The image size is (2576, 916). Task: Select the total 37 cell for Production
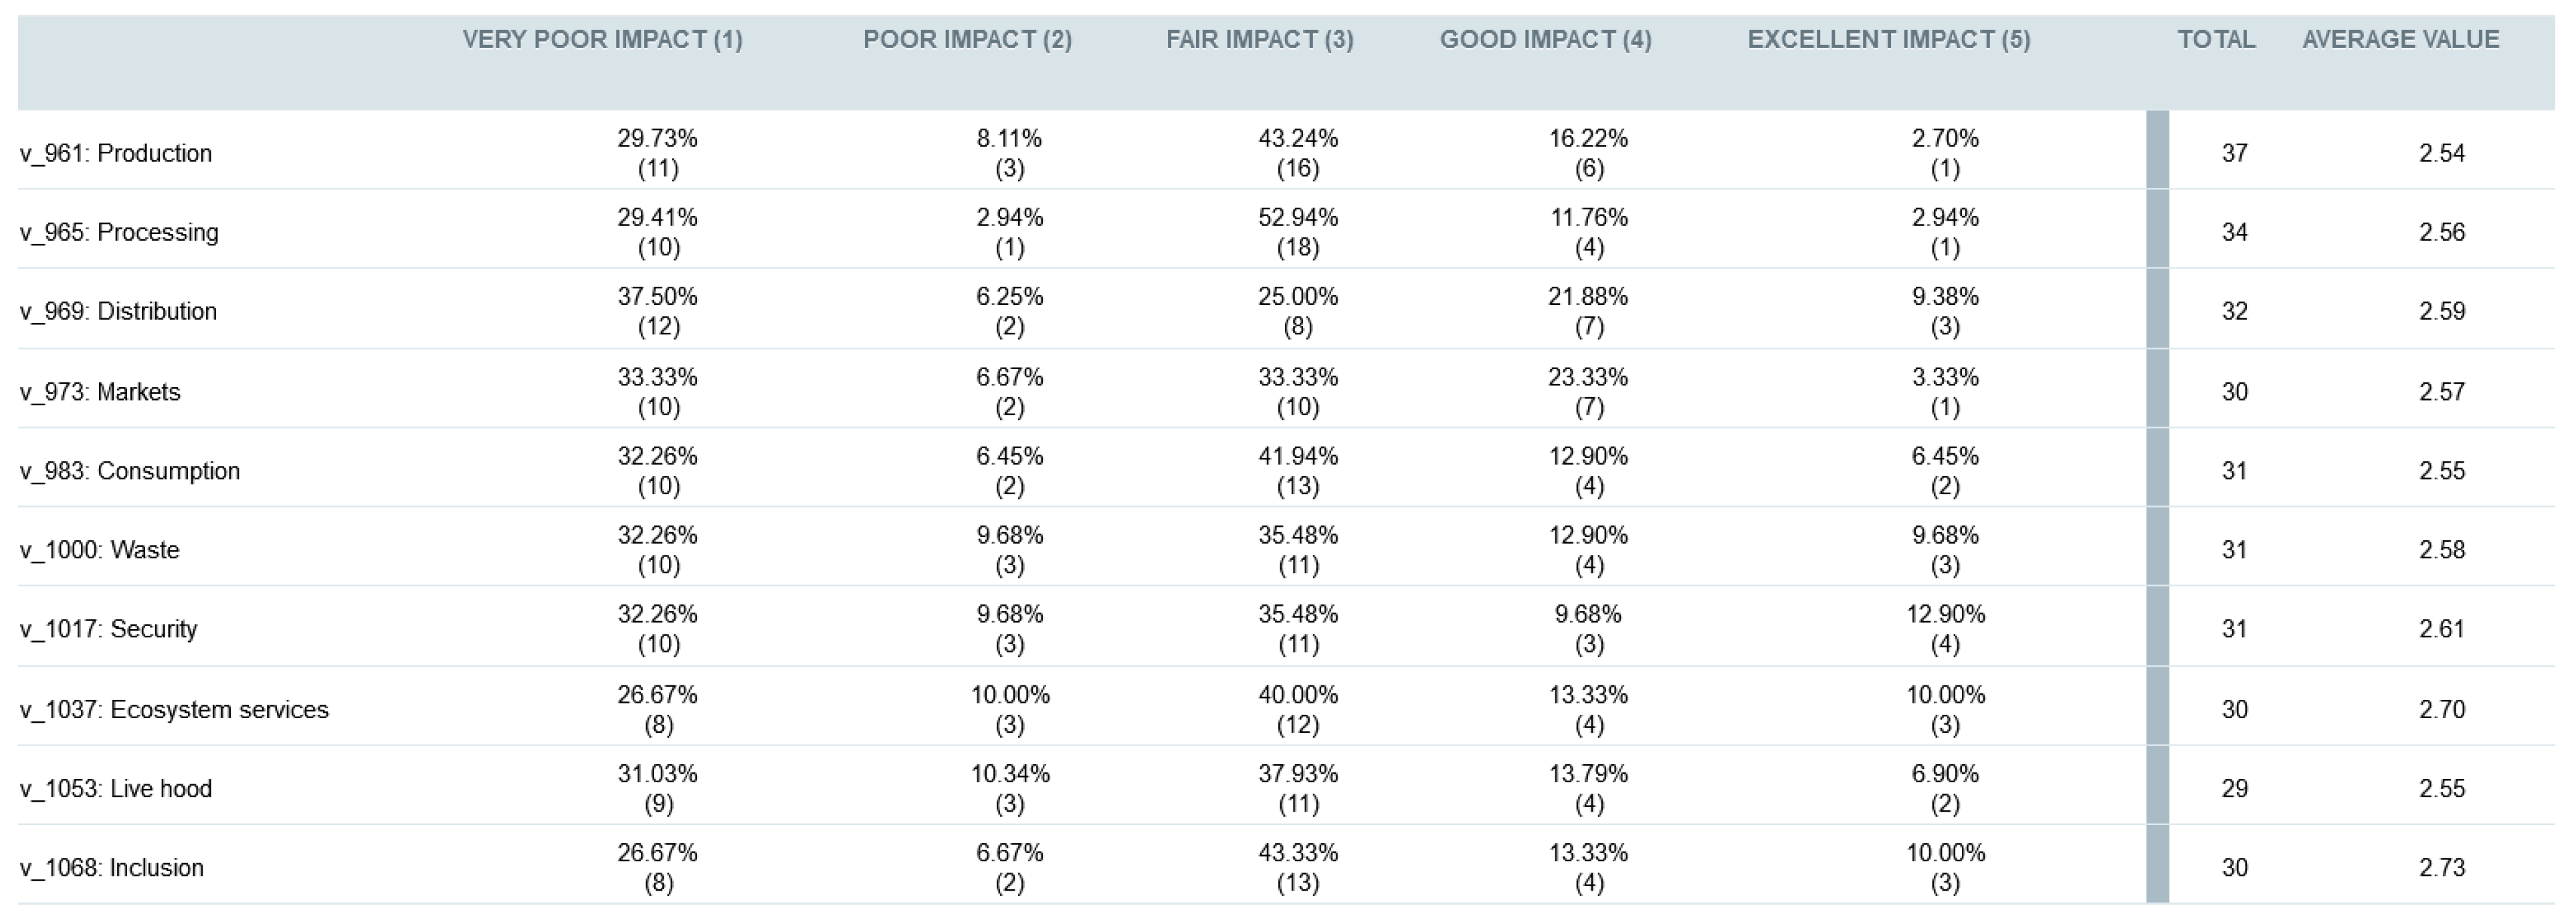coord(2234,154)
